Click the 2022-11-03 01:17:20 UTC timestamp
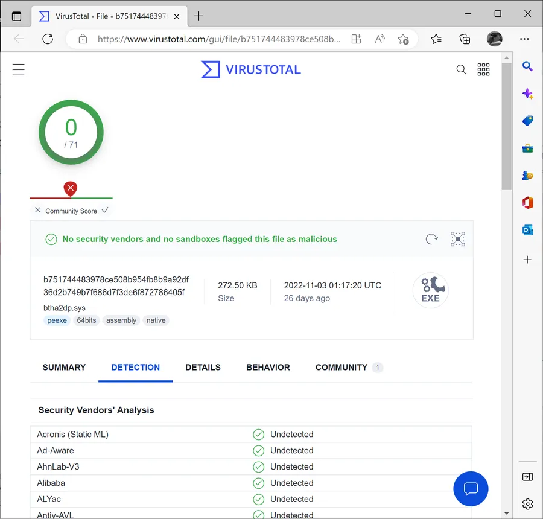Screen dimensions: 543x519 pos(332,285)
